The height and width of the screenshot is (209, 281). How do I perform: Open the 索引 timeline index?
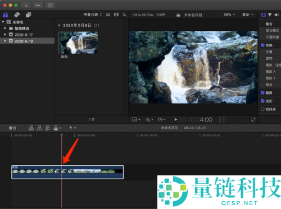pyautogui.click(x=12, y=128)
